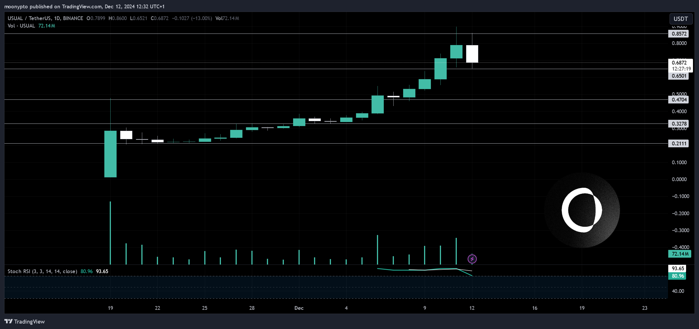Click the 0.4704 horizontal line price label
Viewport: 699px width, 329px height.
click(x=678, y=100)
